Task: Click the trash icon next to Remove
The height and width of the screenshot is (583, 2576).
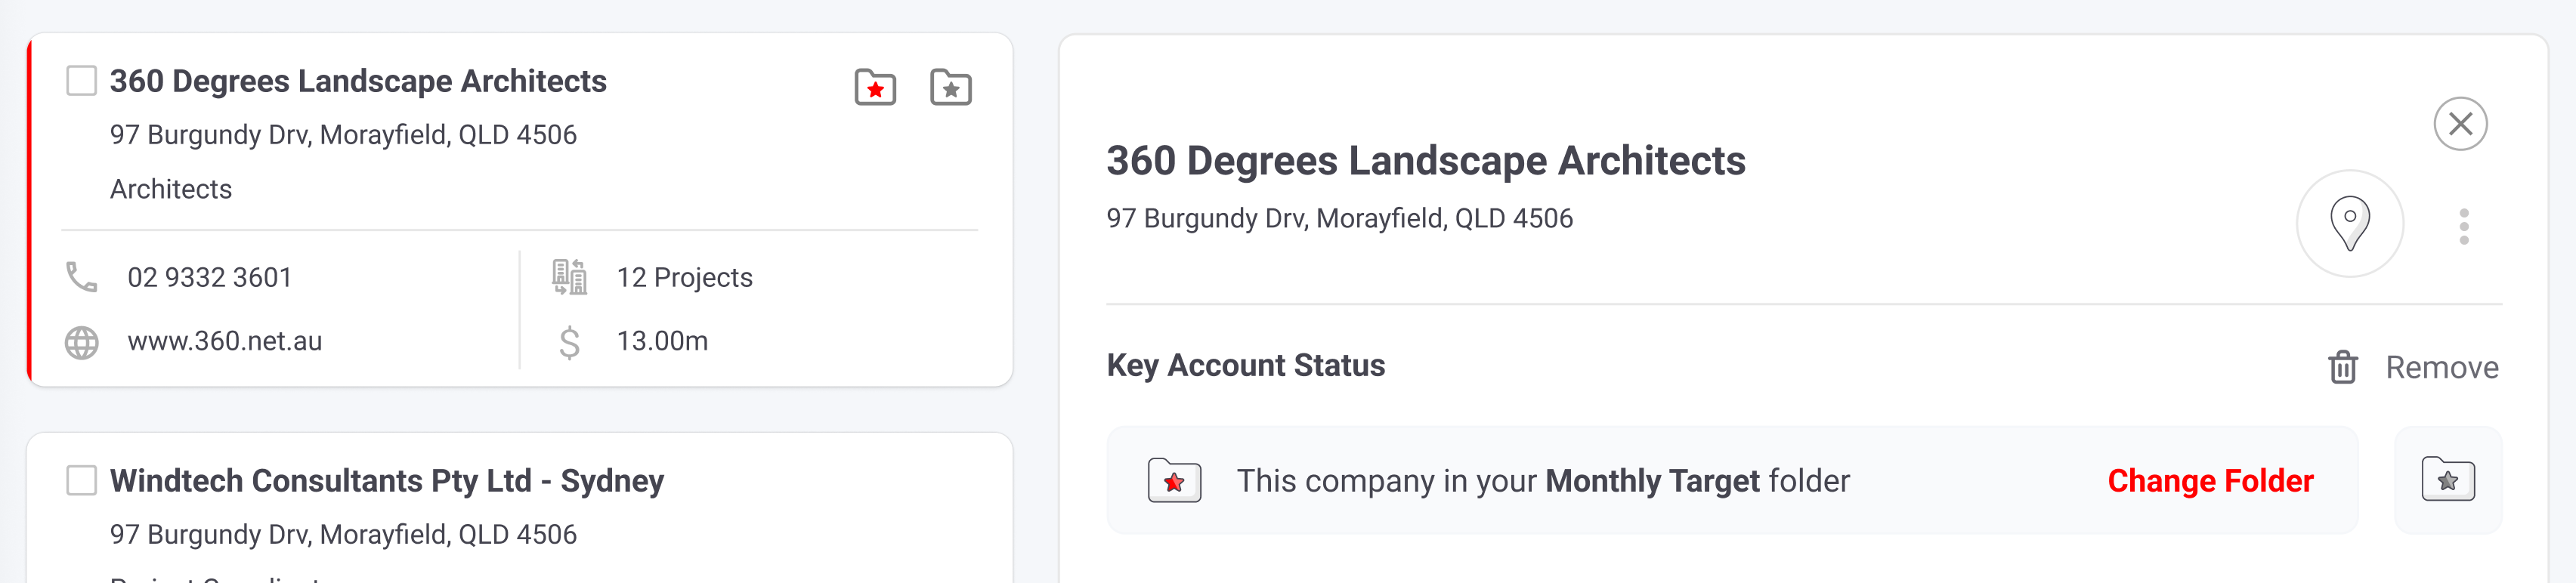Action: click(2342, 367)
